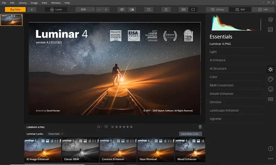Select the Portrait face icon

270,89
